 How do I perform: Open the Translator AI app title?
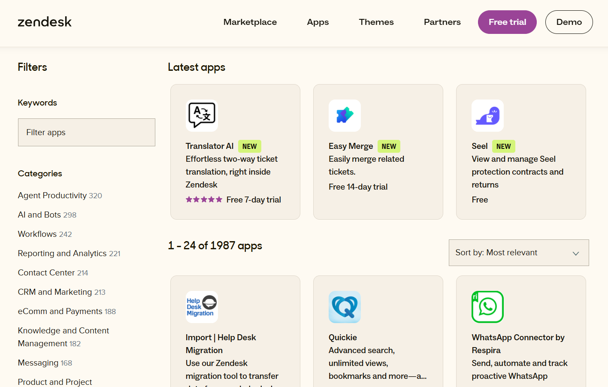pyautogui.click(x=210, y=146)
